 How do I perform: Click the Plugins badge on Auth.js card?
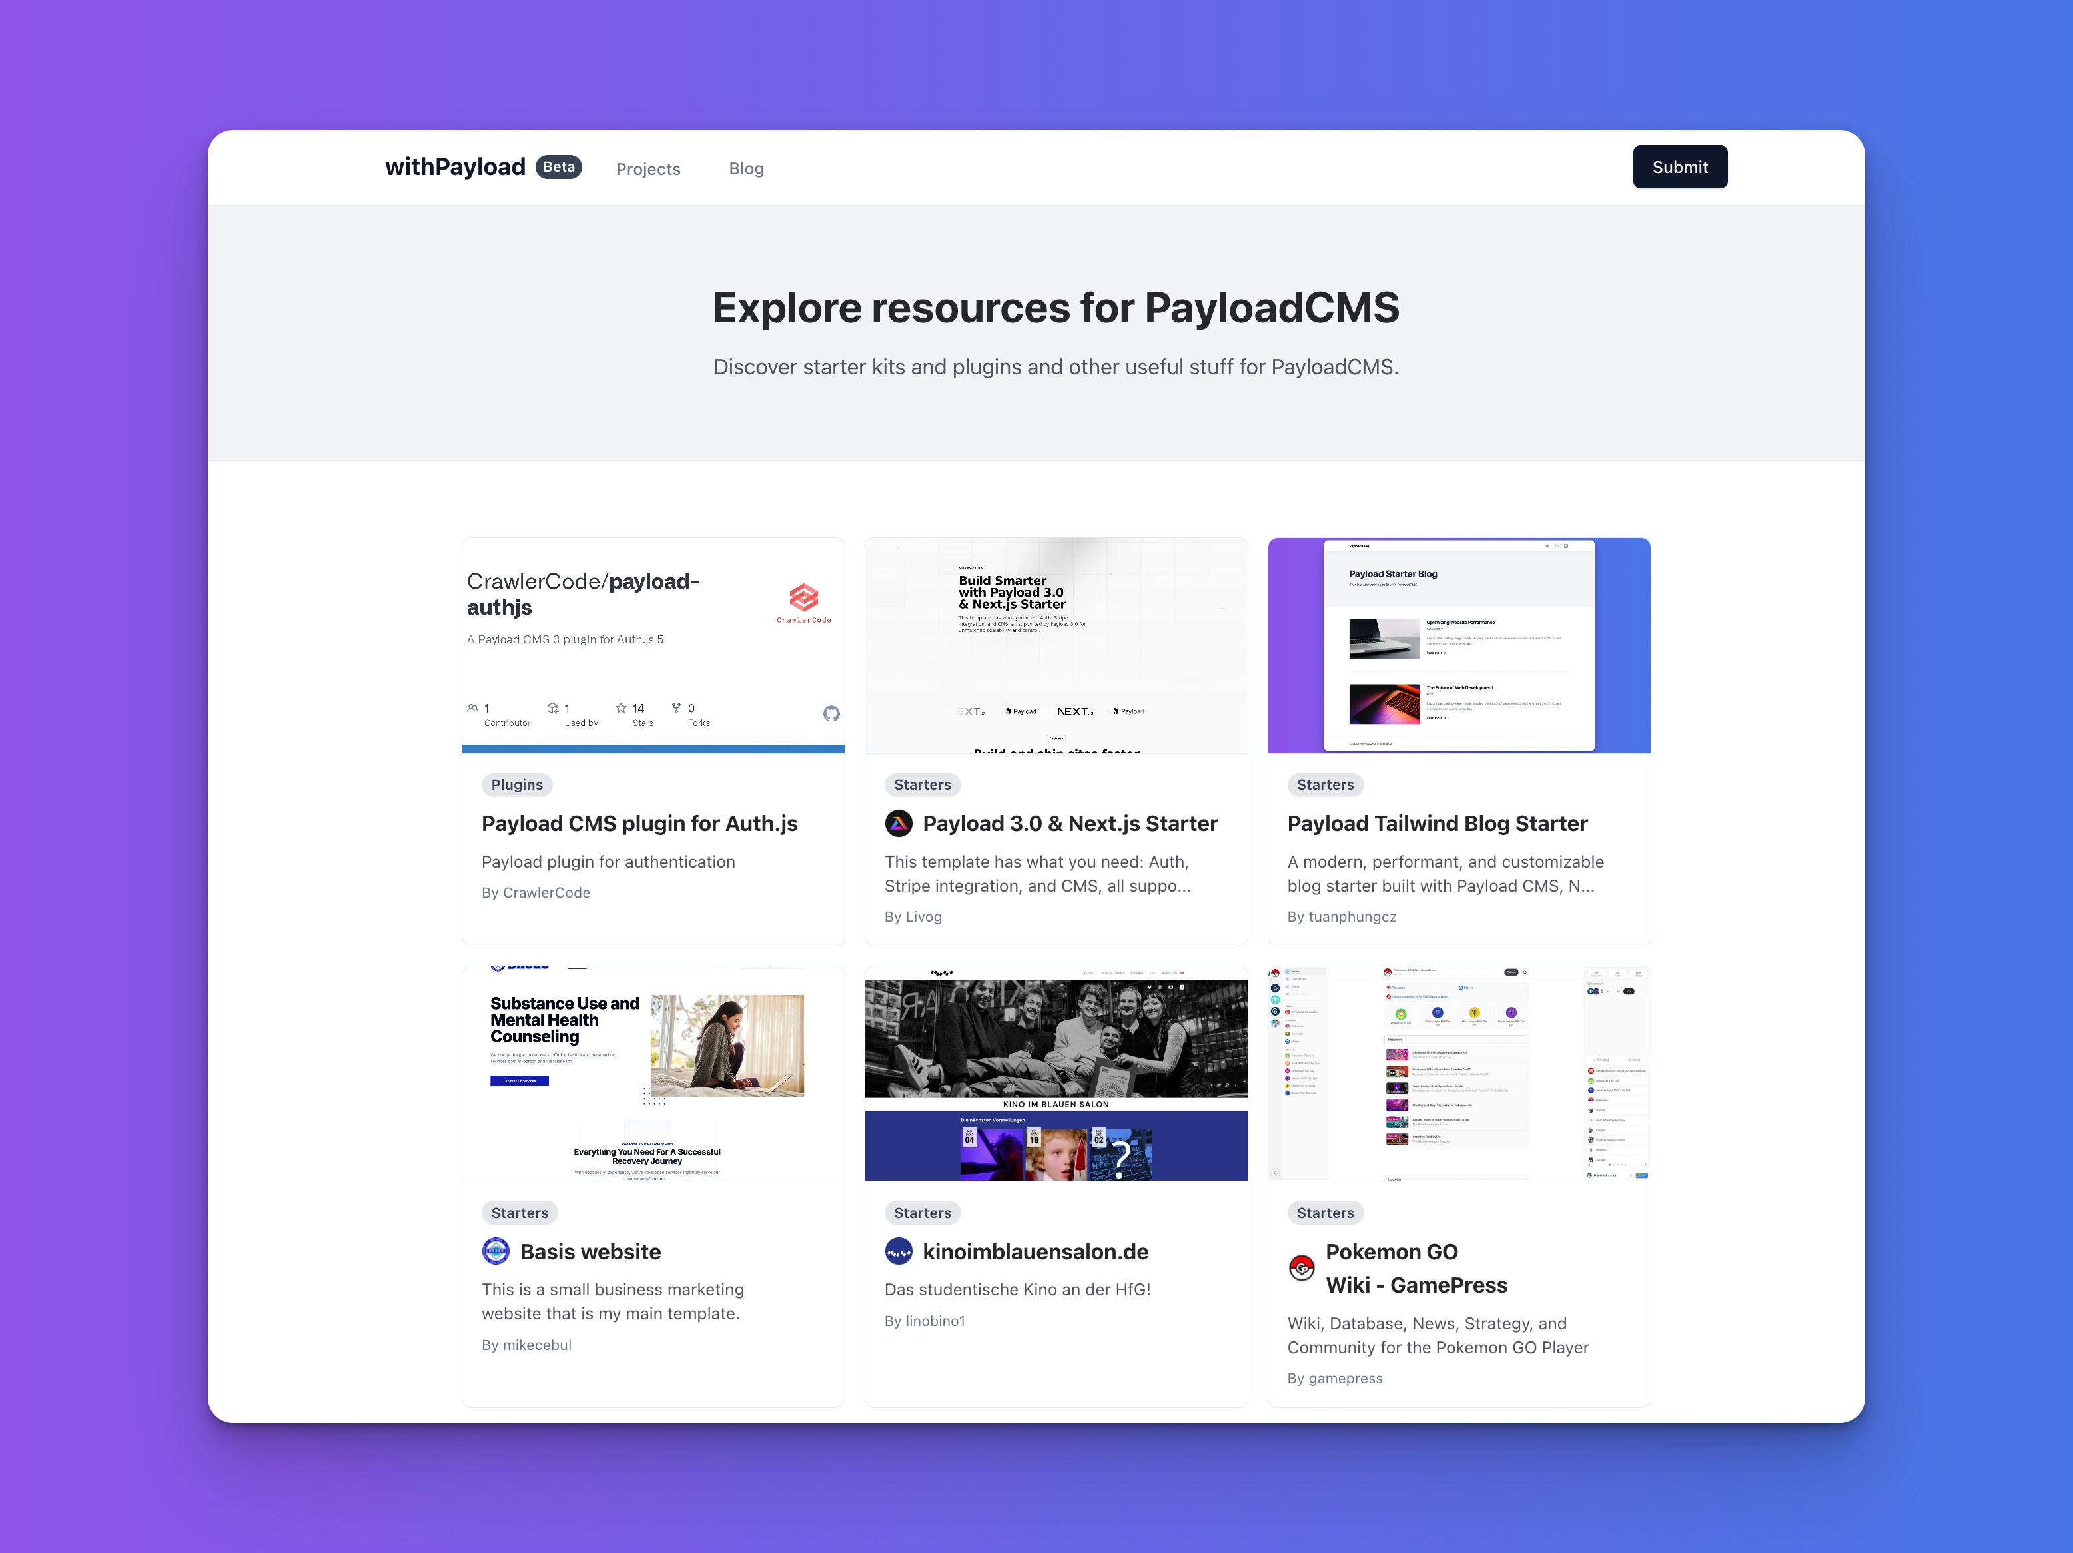[517, 784]
